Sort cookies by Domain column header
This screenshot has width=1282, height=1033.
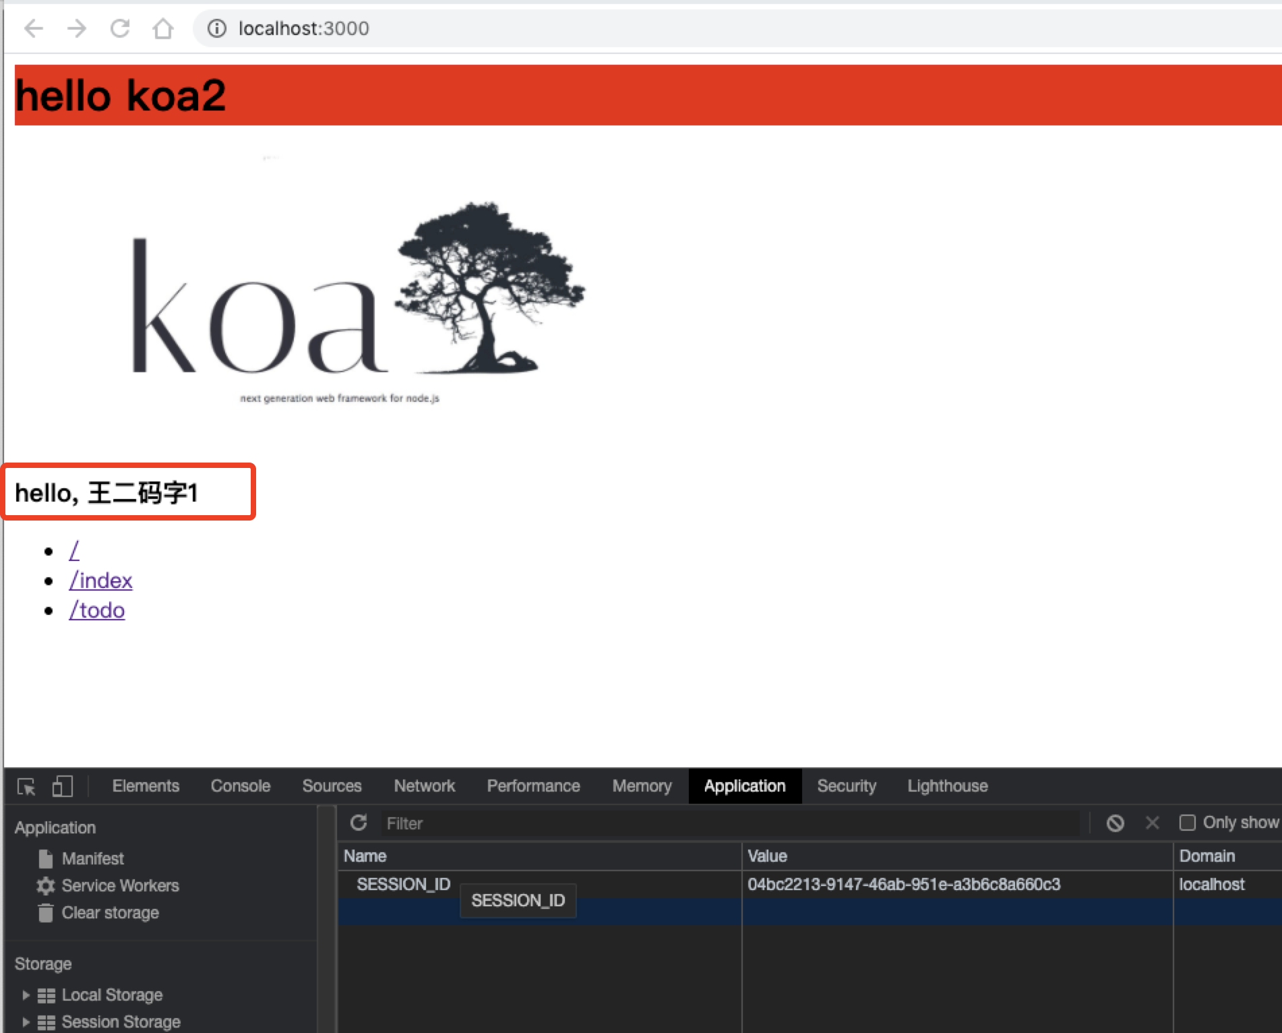1227,856
